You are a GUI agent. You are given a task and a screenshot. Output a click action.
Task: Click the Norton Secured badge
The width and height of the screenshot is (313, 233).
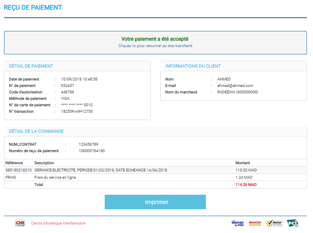click(x=275, y=223)
